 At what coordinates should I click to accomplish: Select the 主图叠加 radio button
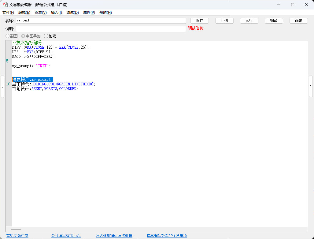tap(23, 36)
